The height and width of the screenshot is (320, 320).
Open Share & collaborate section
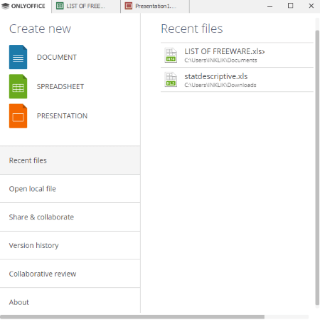[x=70, y=217]
